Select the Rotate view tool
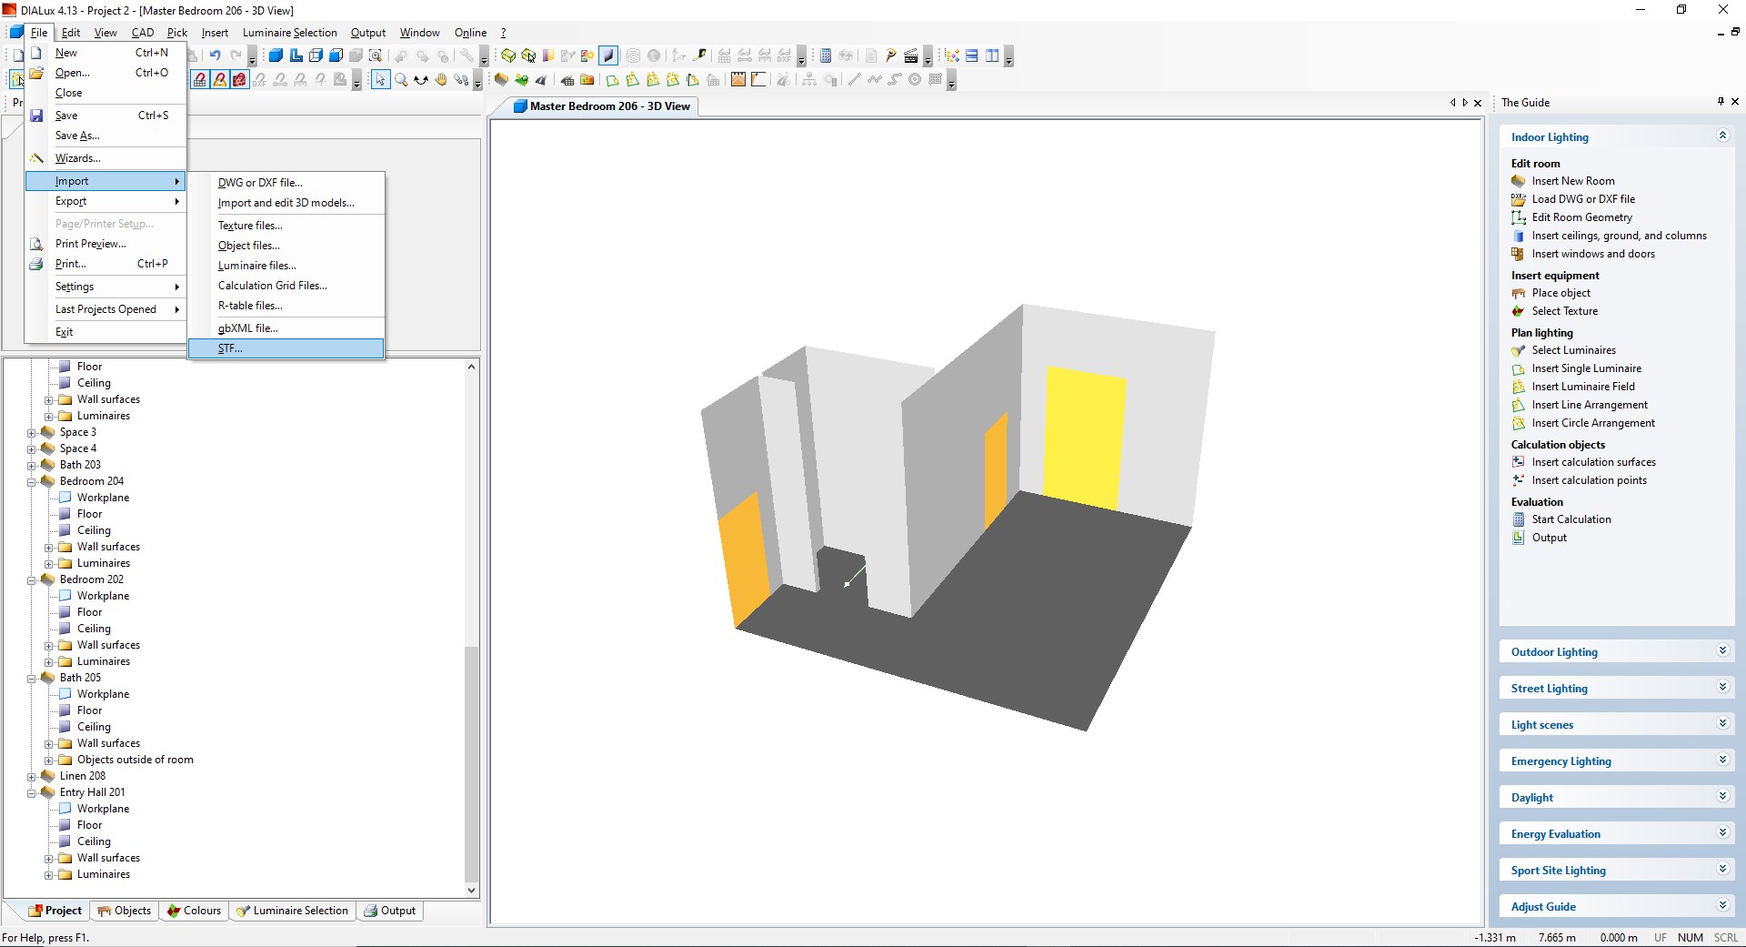This screenshot has height=947, width=1746. (420, 79)
